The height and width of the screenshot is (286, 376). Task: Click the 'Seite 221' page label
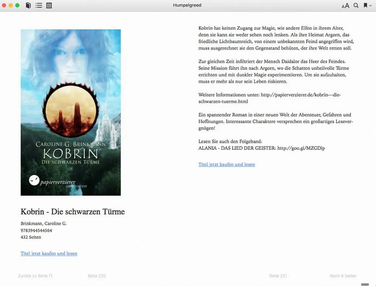[x=278, y=276]
